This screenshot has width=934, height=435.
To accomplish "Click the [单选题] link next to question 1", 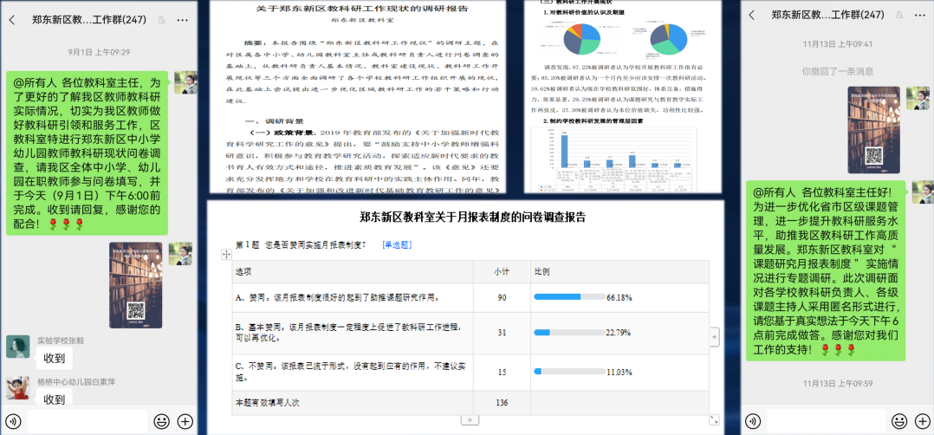I will pyautogui.click(x=397, y=246).
